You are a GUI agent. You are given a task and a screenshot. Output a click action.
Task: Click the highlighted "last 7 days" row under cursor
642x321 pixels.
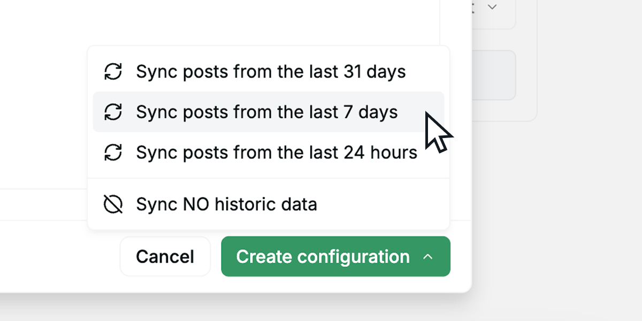coord(267,112)
